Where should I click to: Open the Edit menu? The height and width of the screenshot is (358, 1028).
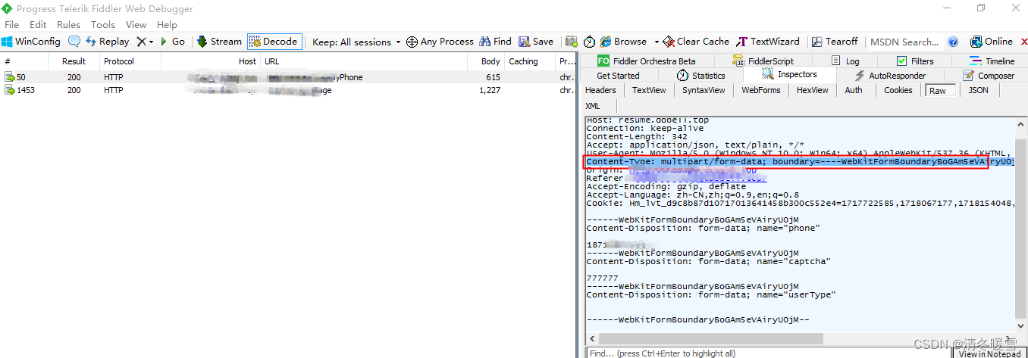pos(38,24)
